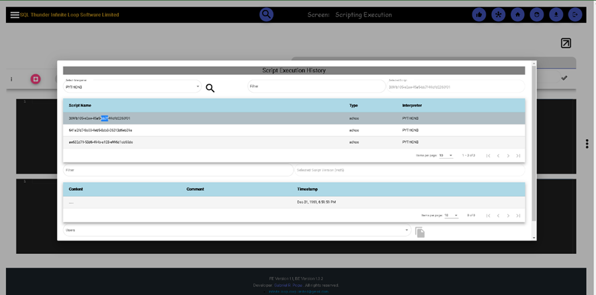Click the upper Filter field for scripts
Screen dimensions: 596x295
[316, 86]
